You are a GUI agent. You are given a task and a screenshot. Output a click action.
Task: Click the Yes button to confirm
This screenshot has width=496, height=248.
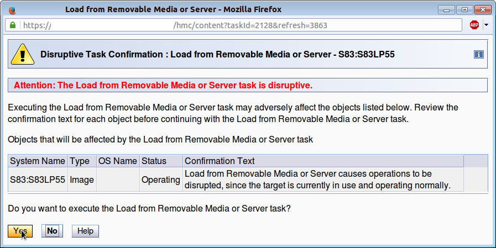(20, 231)
